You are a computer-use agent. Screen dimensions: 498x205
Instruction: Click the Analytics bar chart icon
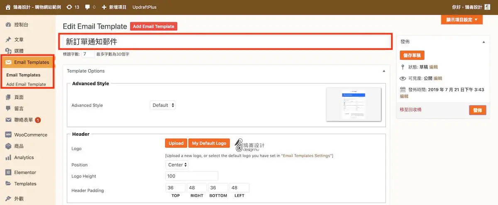coord(8,158)
